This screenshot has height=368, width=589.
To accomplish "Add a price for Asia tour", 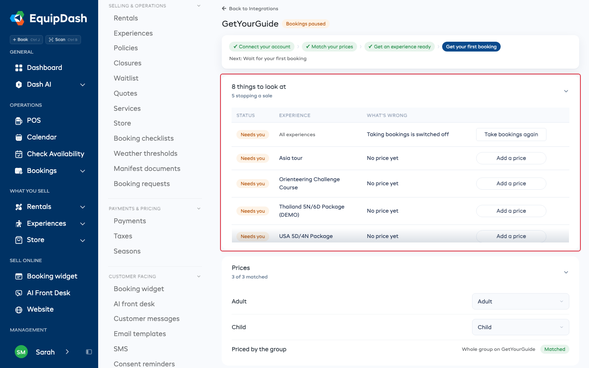I will point(511,158).
